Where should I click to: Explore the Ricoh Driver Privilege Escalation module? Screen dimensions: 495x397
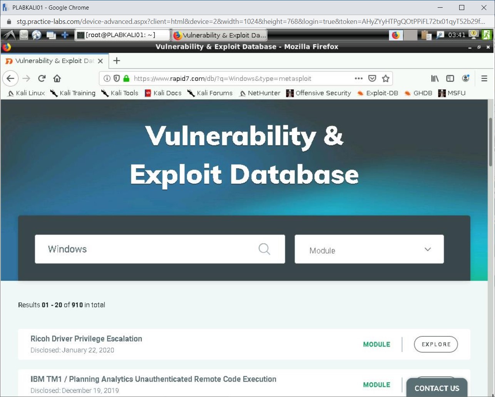tap(435, 344)
